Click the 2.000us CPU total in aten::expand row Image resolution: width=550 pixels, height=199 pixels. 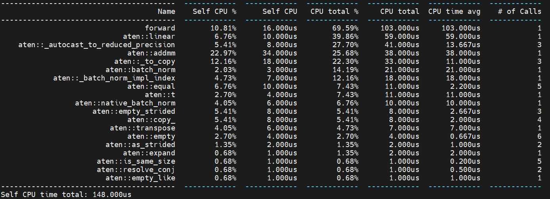[x=404, y=153]
